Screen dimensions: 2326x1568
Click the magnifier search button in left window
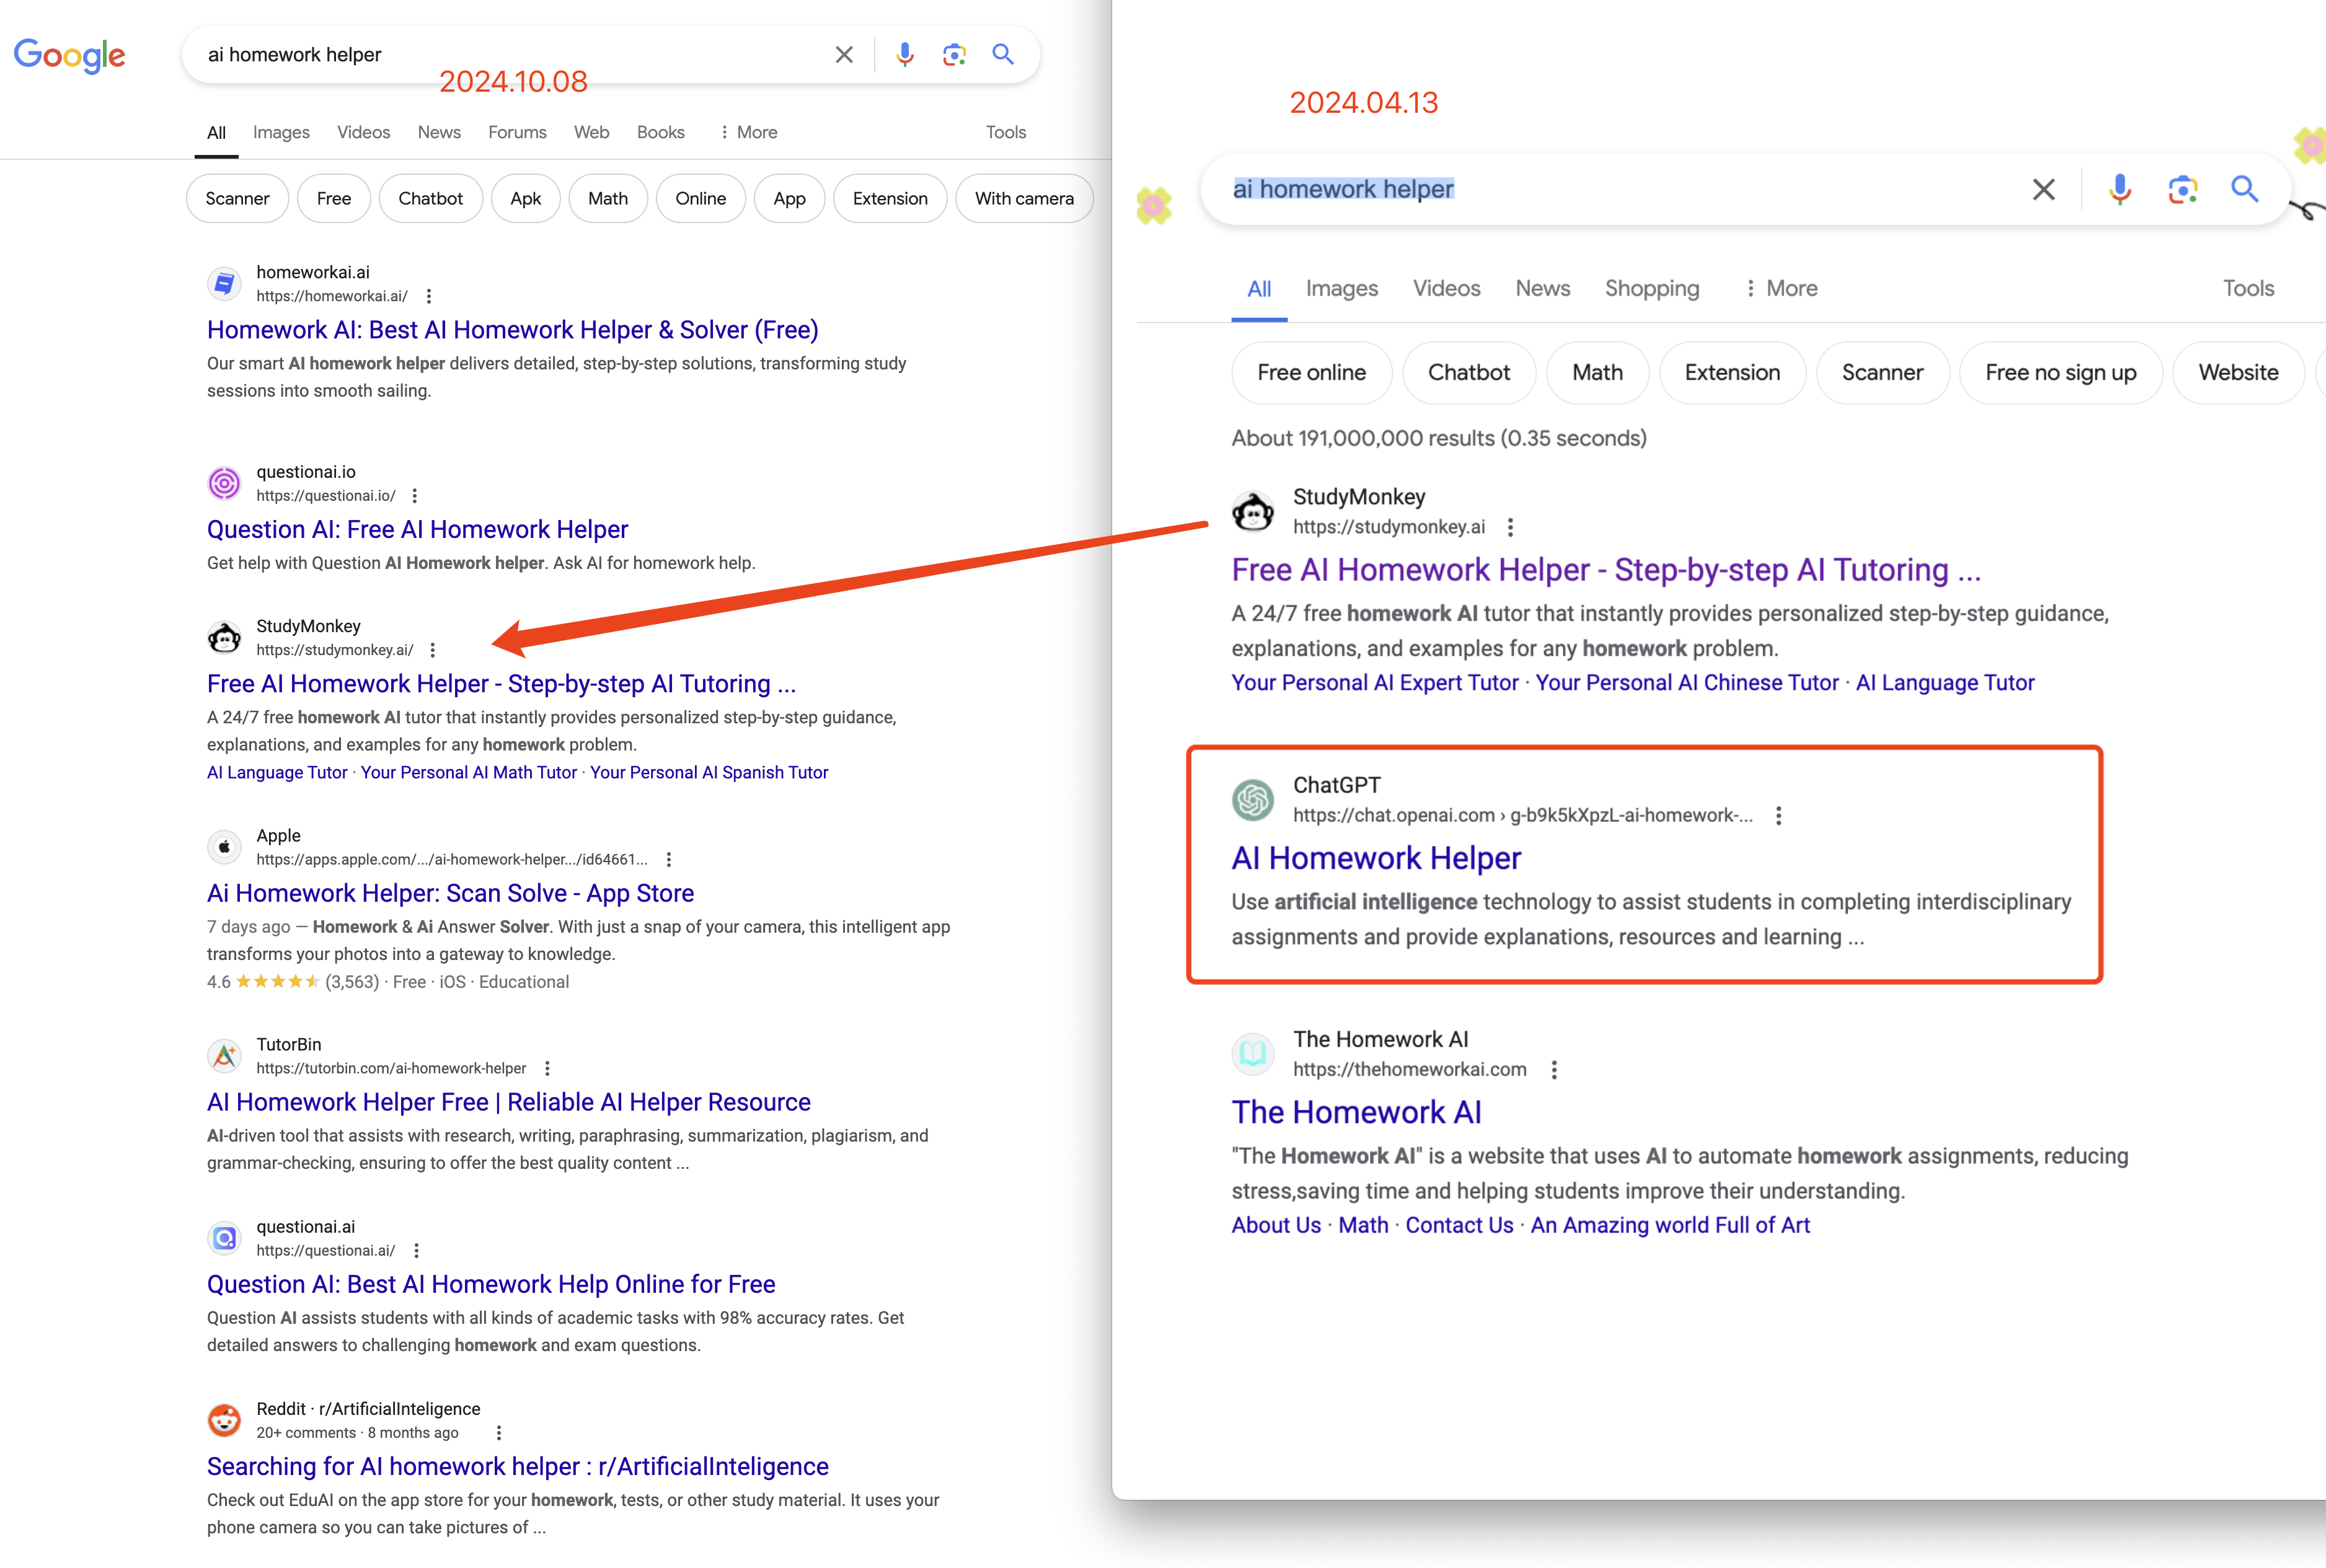(1003, 54)
